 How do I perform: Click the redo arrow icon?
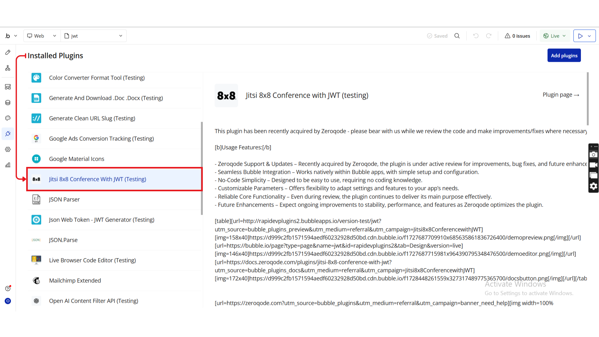point(489,36)
